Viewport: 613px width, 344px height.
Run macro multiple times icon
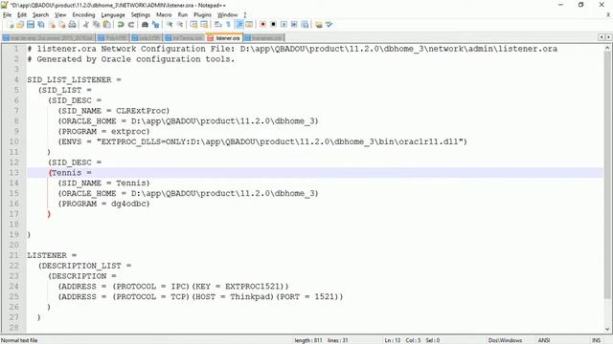coord(294,25)
